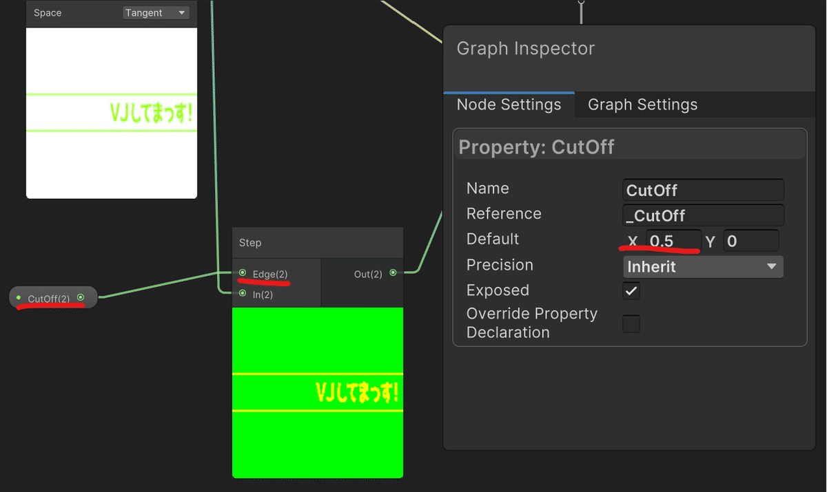Select the In(2) input port
The image size is (827, 492).
coord(243,294)
